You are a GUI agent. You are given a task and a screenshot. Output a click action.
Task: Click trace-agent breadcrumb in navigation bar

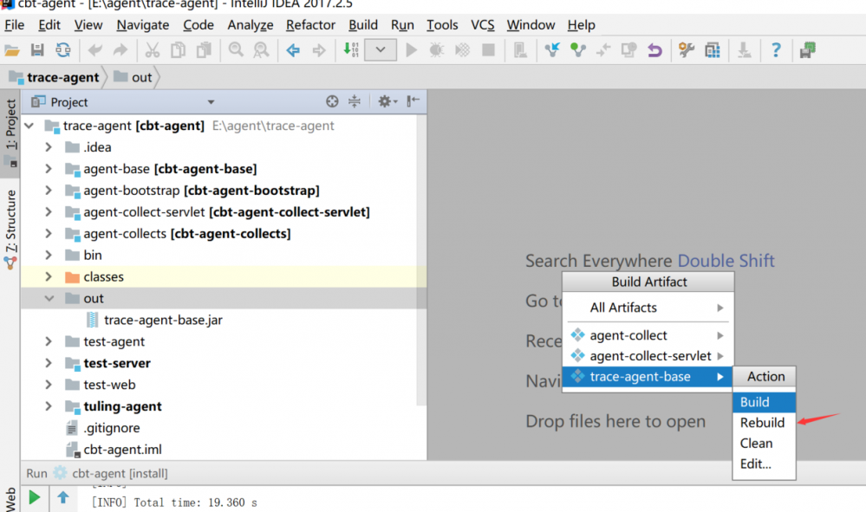pyautogui.click(x=55, y=77)
